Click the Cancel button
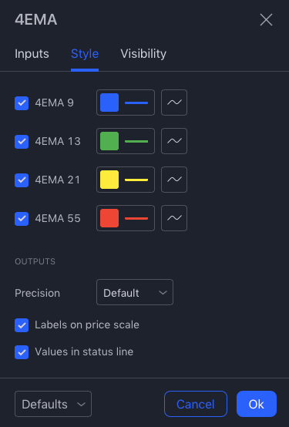 tap(196, 404)
